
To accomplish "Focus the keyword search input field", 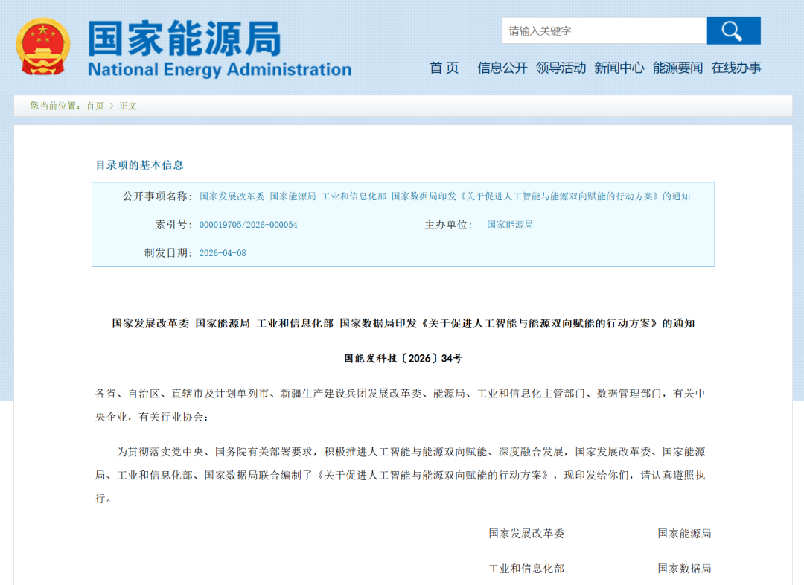I will pyautogui.click(x=604, y=31).
